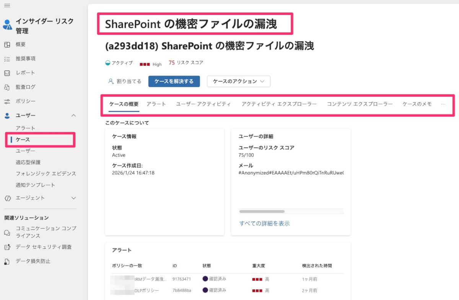Click the レポート chart icon
459x300 pixels.
[x=7, y=73]
